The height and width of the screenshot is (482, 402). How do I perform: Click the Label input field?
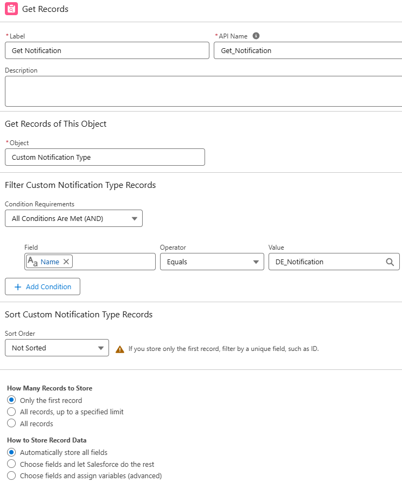(107, 50)
